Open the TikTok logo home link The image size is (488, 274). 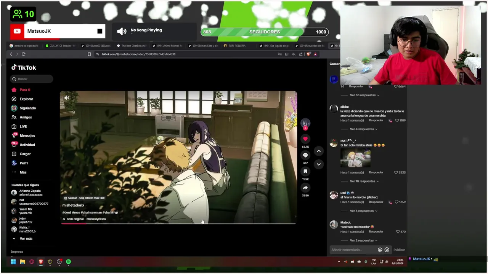24,67
